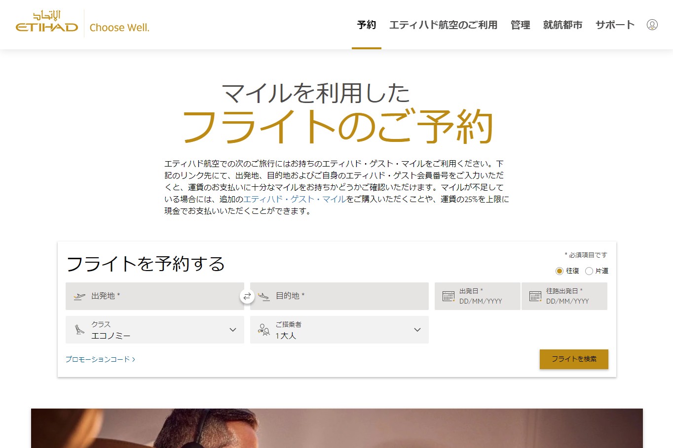Open the 管理 navigation menu
The width and height of the screenshot is (673, 448).
pyautogui.click(x=520, y=25)
